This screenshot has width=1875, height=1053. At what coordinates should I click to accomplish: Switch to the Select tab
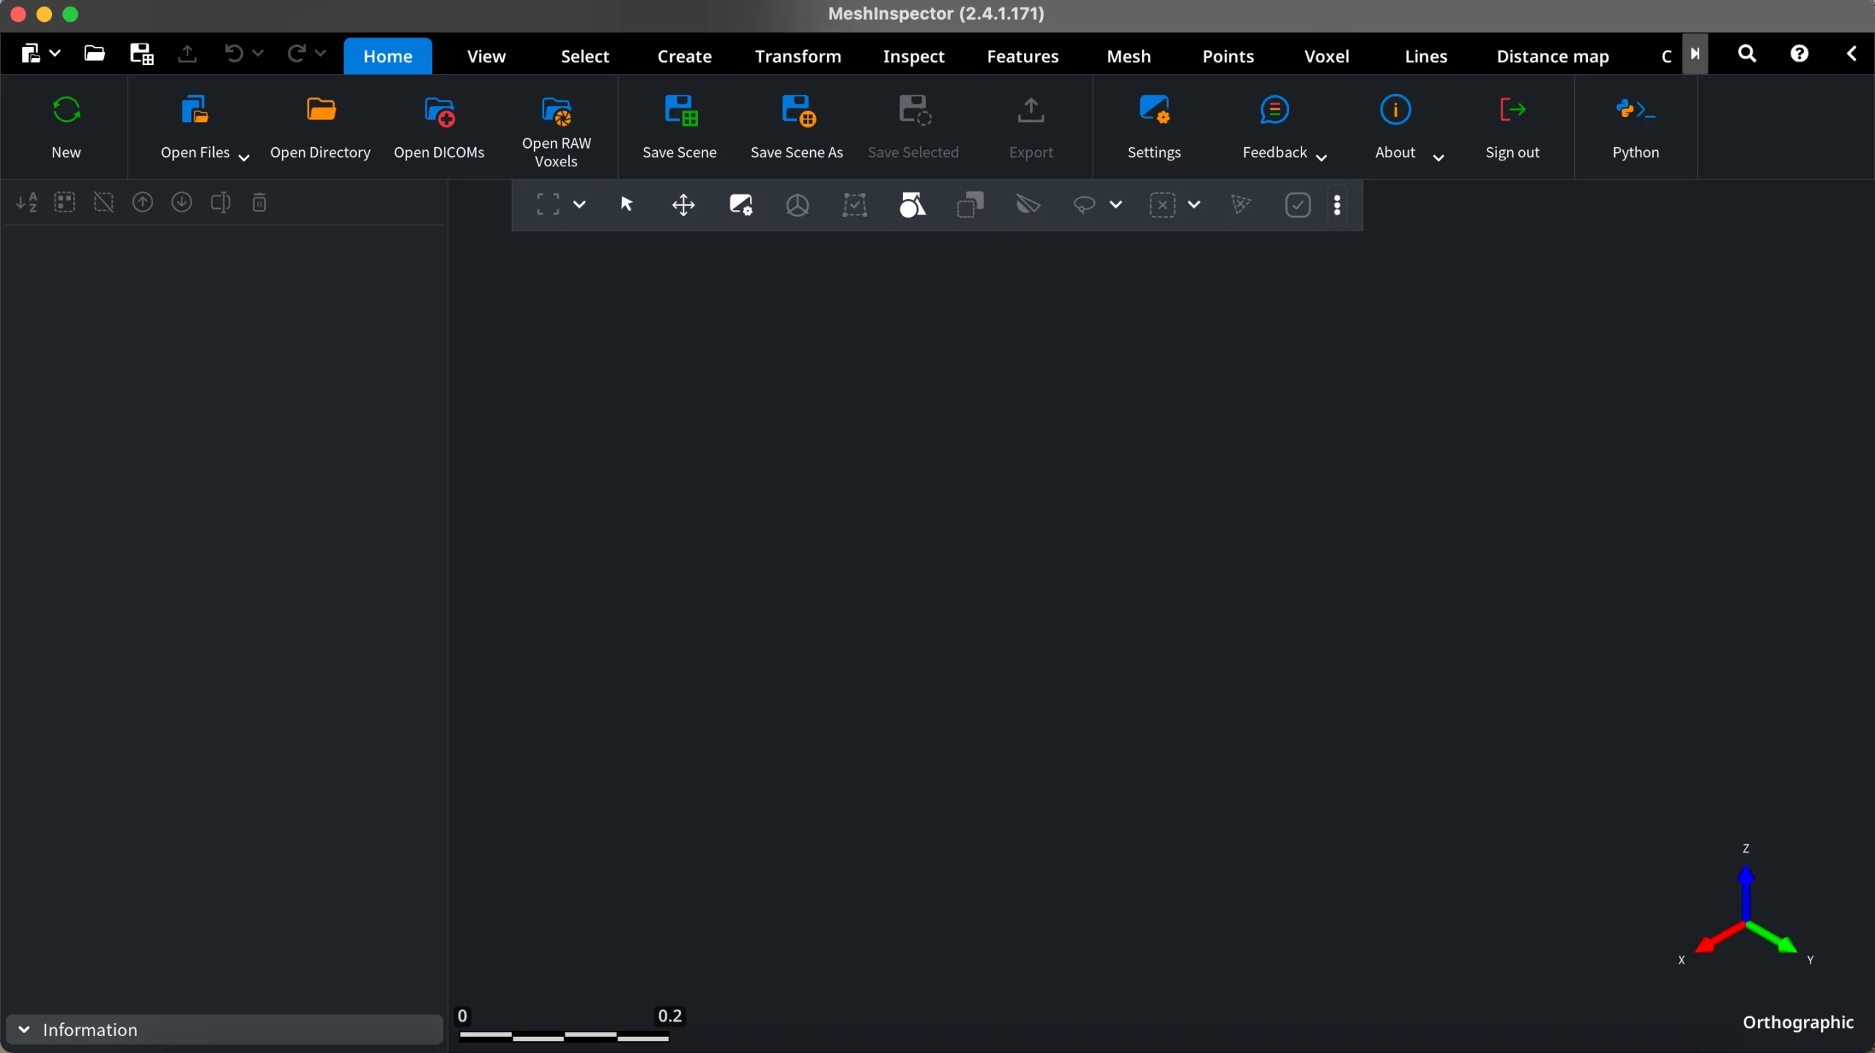(584, 56)
